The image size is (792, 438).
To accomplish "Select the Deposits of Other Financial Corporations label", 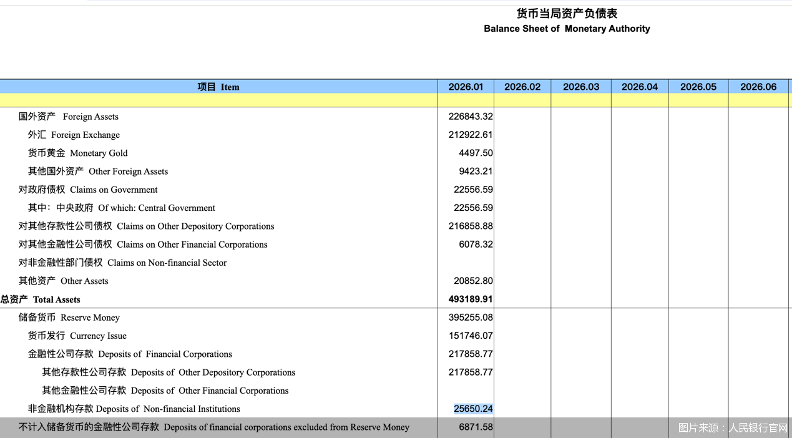I will tap(165, 391).
